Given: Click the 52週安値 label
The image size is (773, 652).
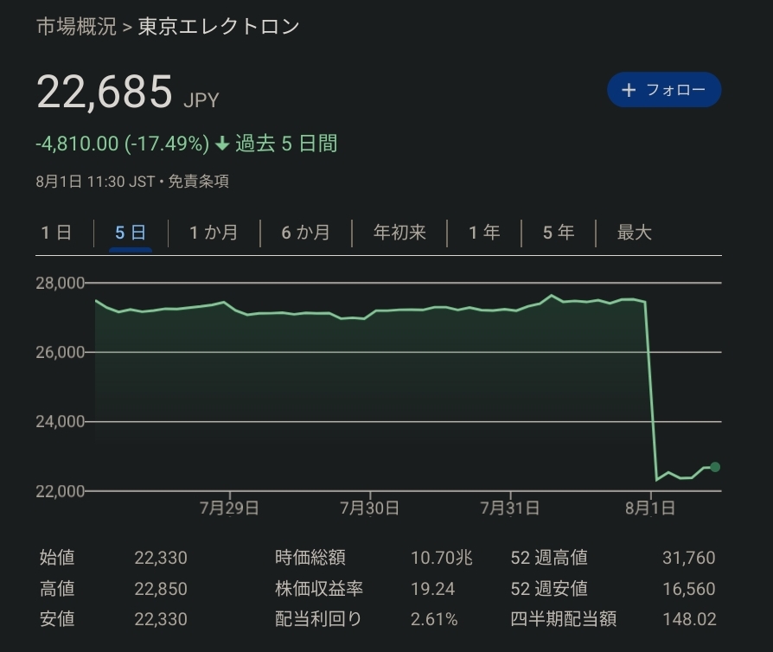Looking at the screenshot, I should [x=549, y=588].
